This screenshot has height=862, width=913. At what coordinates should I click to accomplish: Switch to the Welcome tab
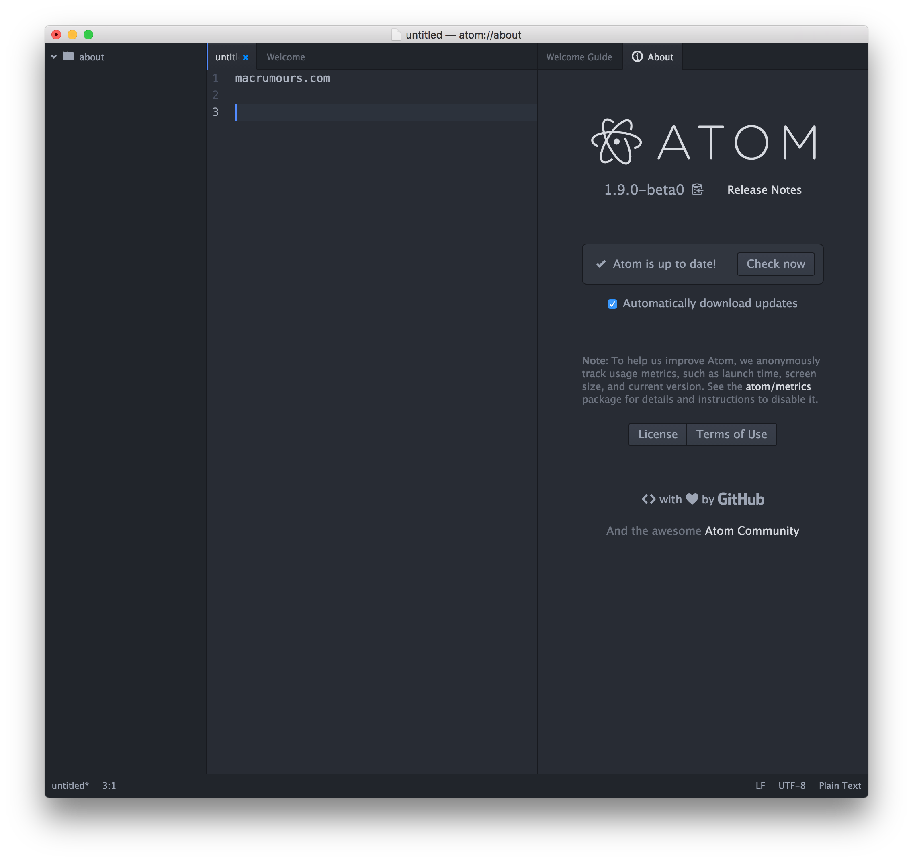286,57
